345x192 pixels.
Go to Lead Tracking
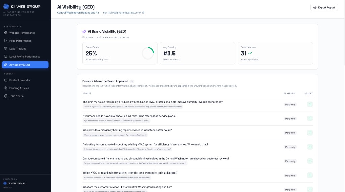tap(25, 49)
